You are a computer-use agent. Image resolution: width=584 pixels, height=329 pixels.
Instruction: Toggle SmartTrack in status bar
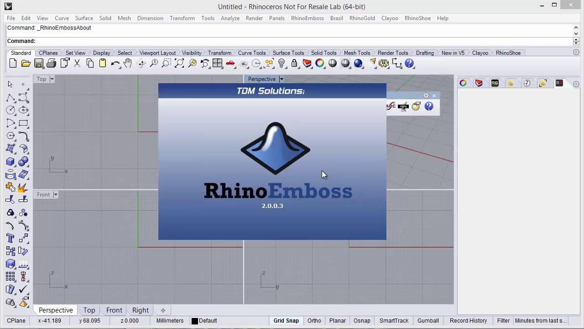[394, 321]
